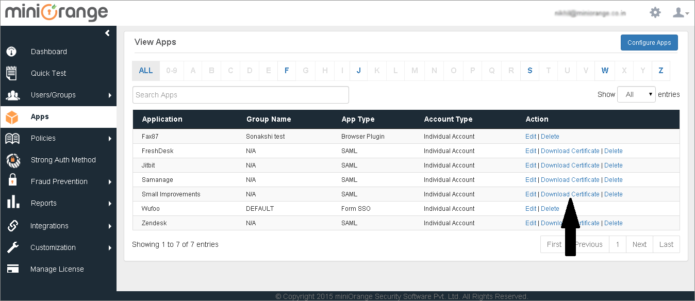This screenshot has width=695, height=301.
Task: Filter apps by letter S
Action: (529, 71)
